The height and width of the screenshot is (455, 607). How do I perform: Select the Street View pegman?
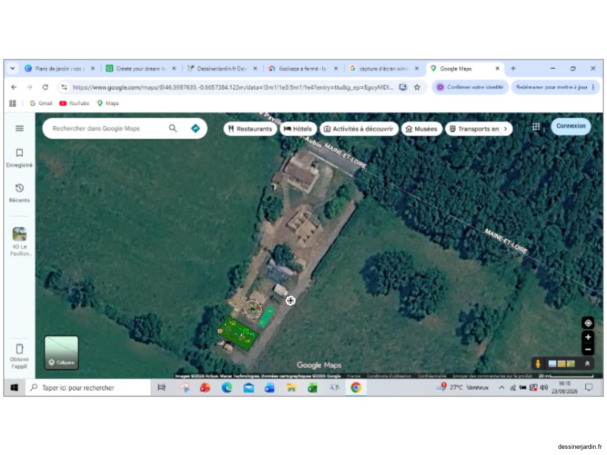[538, 364]
